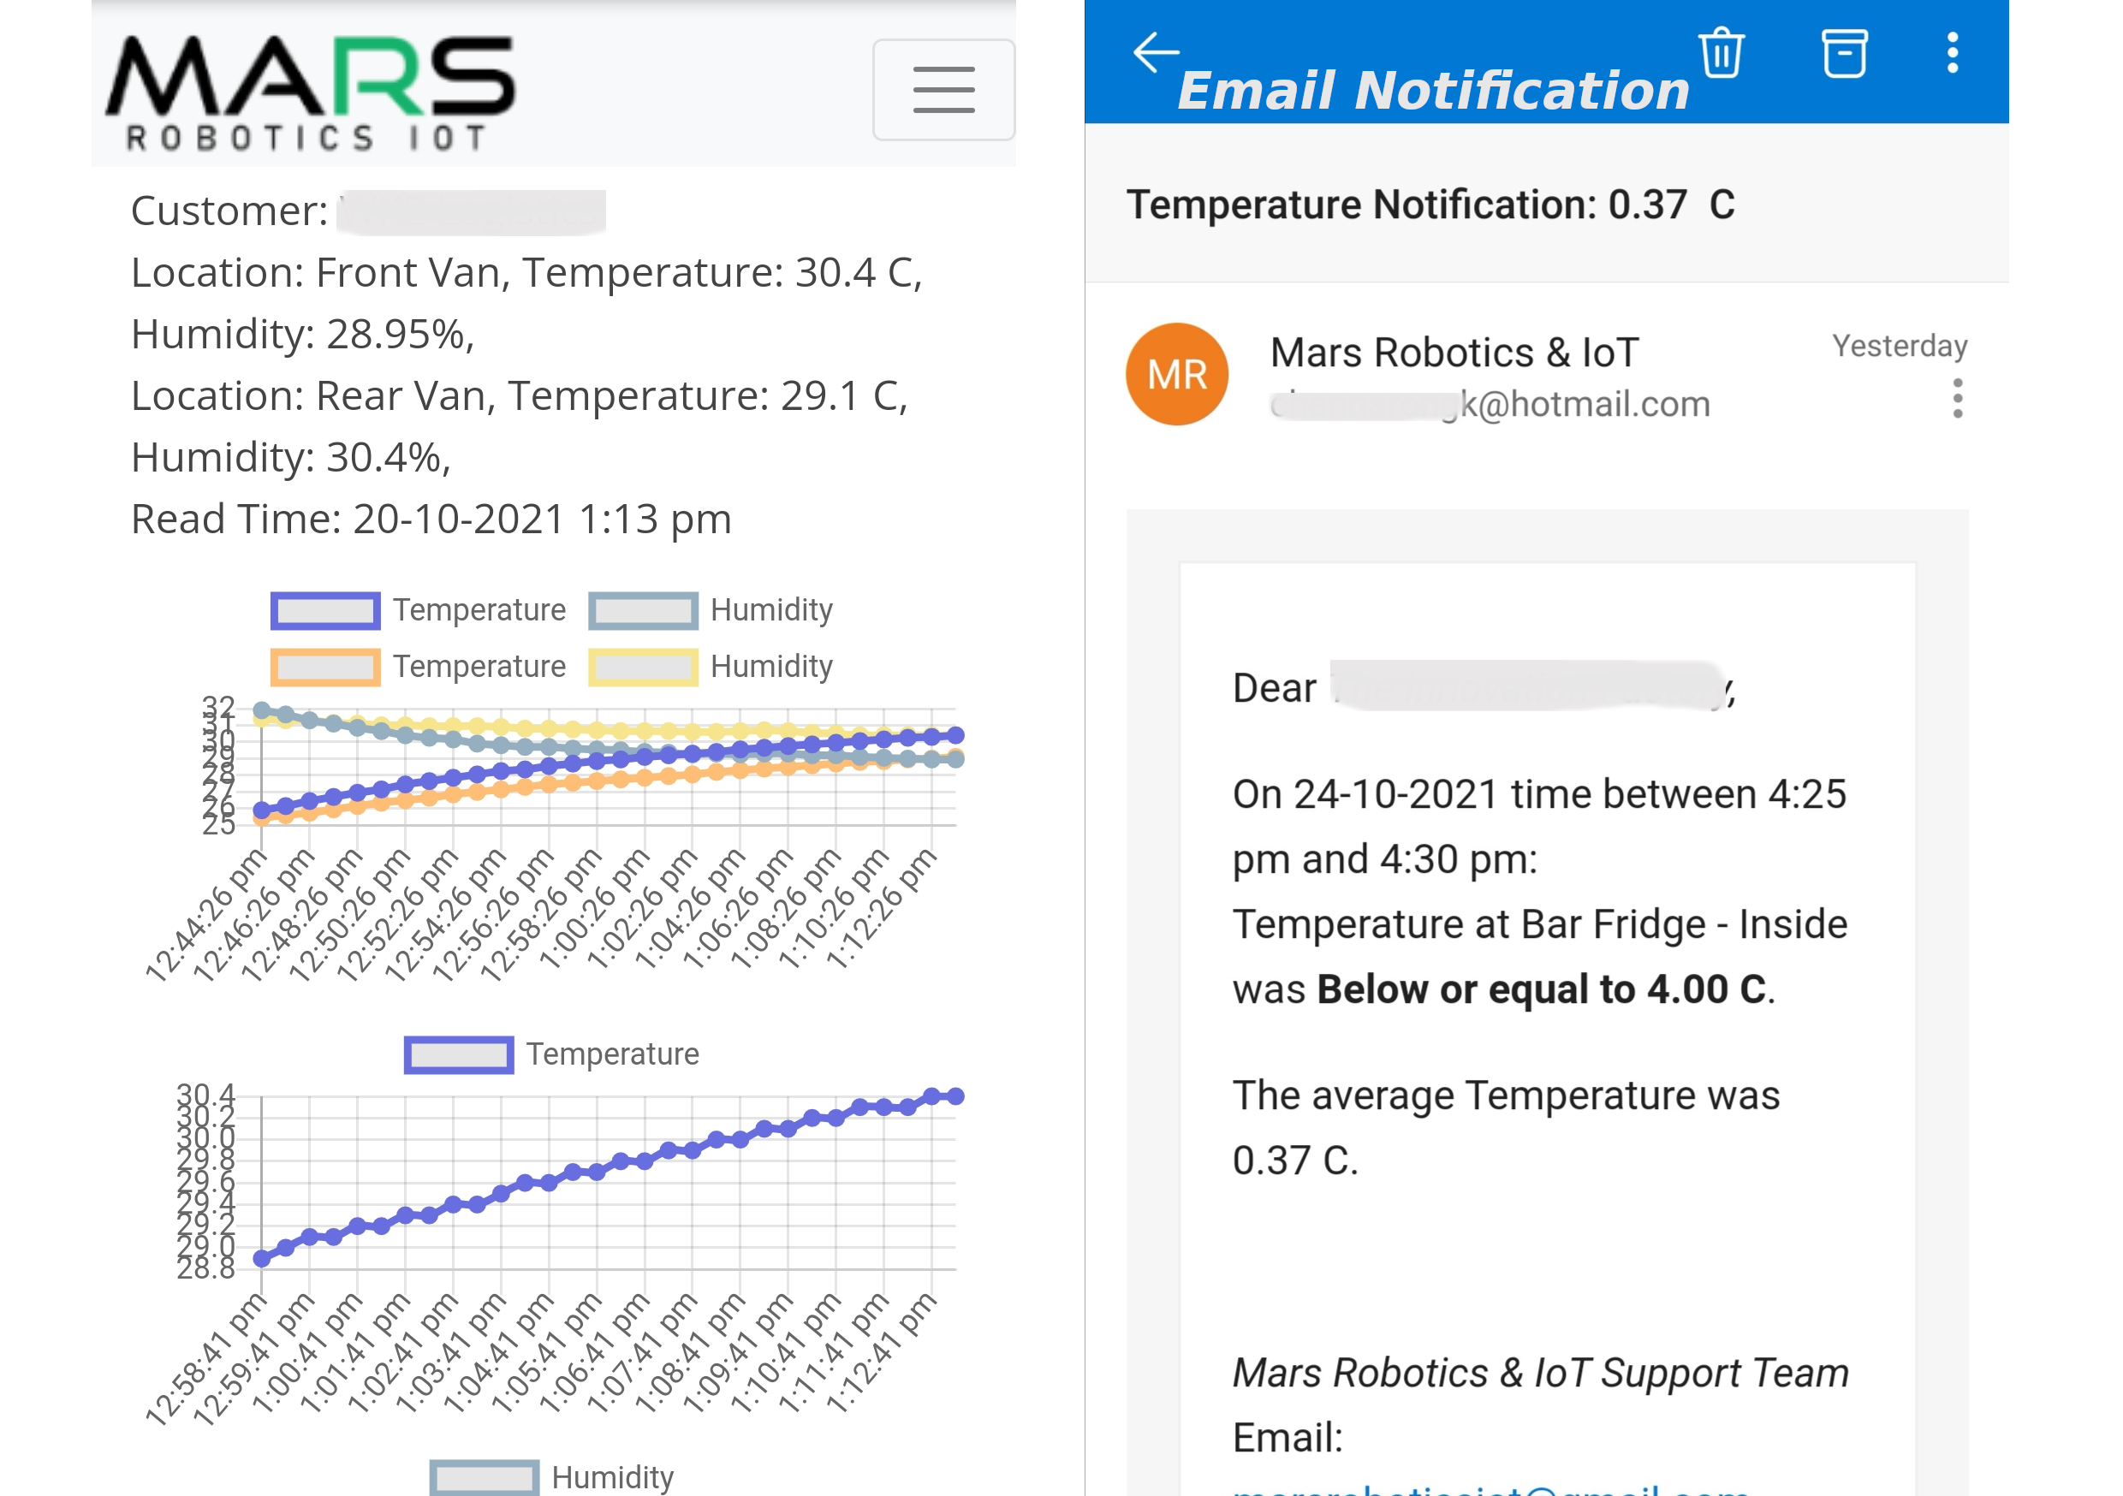Toggle orange Temperature legend swatch
Image resolution: width=2123 pixels, height=1496 pixels.
point(325,667)
